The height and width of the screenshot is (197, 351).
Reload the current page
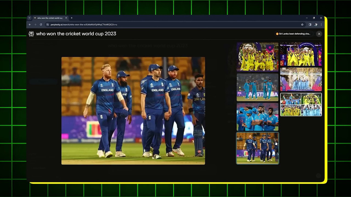coord(41,24)
